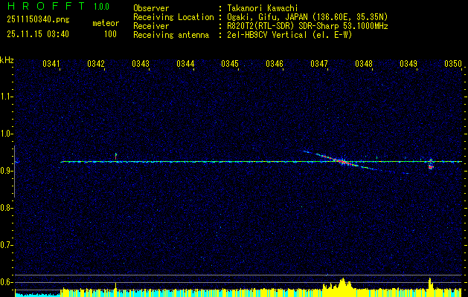The image size is (468, 297).
Task: Click the 'Receiving antenna' field label
Action: (171, 35)
